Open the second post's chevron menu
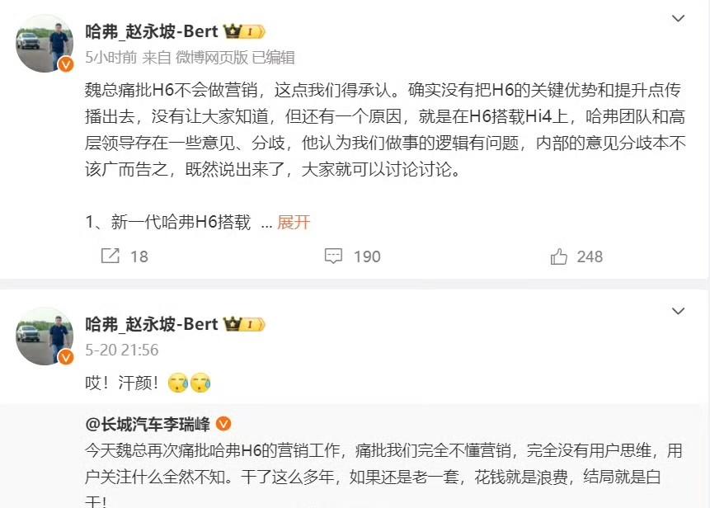 (678, 311)
